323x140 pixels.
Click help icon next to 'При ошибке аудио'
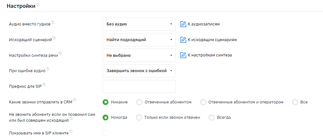(x=48, y=69)
